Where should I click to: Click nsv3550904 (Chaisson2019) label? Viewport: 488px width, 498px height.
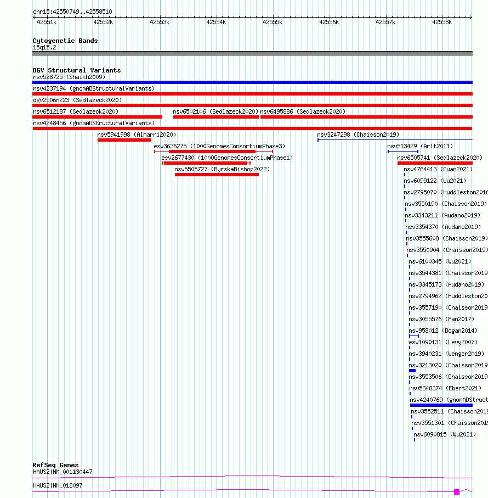click(447, 250)
